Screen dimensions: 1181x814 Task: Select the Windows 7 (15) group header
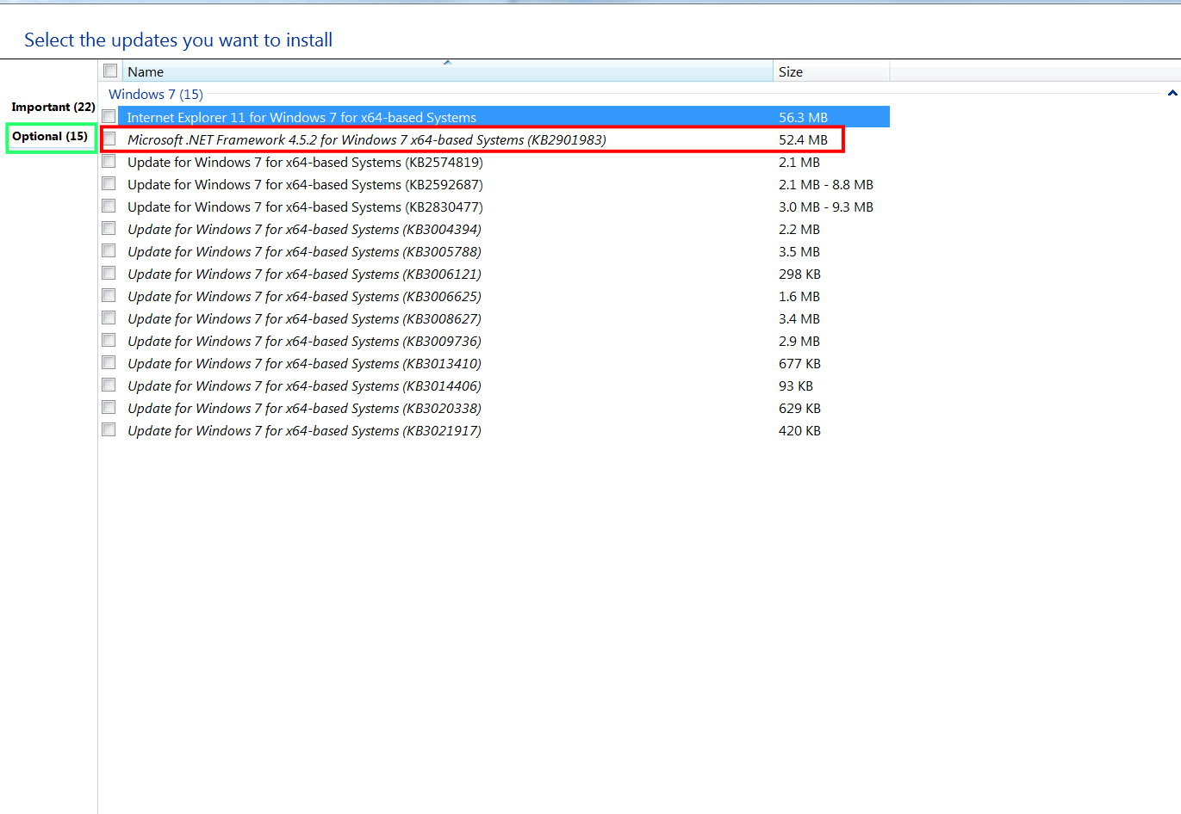coord(156,94)
